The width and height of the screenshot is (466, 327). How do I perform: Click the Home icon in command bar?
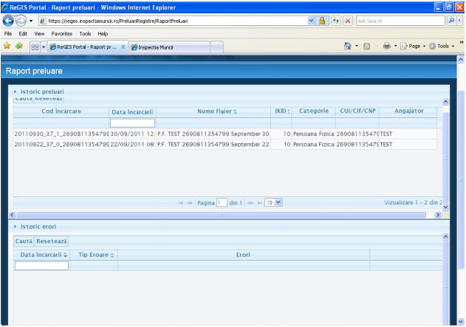pos(348,46)
